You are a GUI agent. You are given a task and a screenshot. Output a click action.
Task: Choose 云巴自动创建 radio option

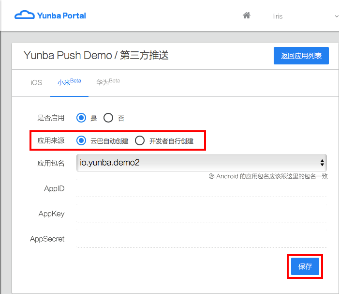tap(81, 141)
